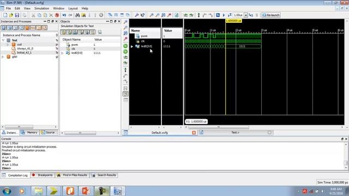Run simulation for the specified time with hourglass icon
Viewport: 349px width, 196px height.
coord(230,15)
